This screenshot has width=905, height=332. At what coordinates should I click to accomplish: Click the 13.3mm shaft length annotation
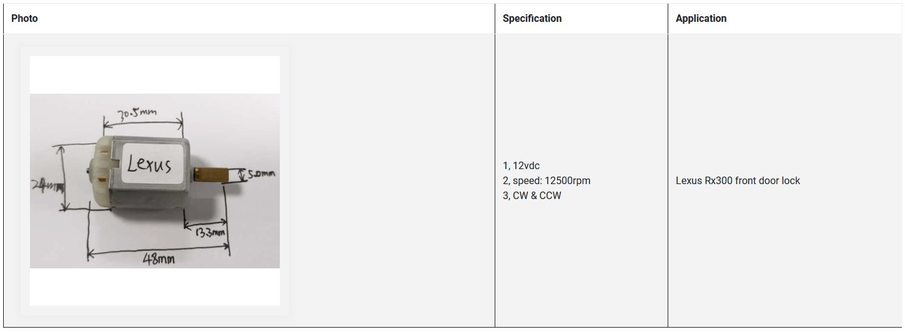pos(209,233)
